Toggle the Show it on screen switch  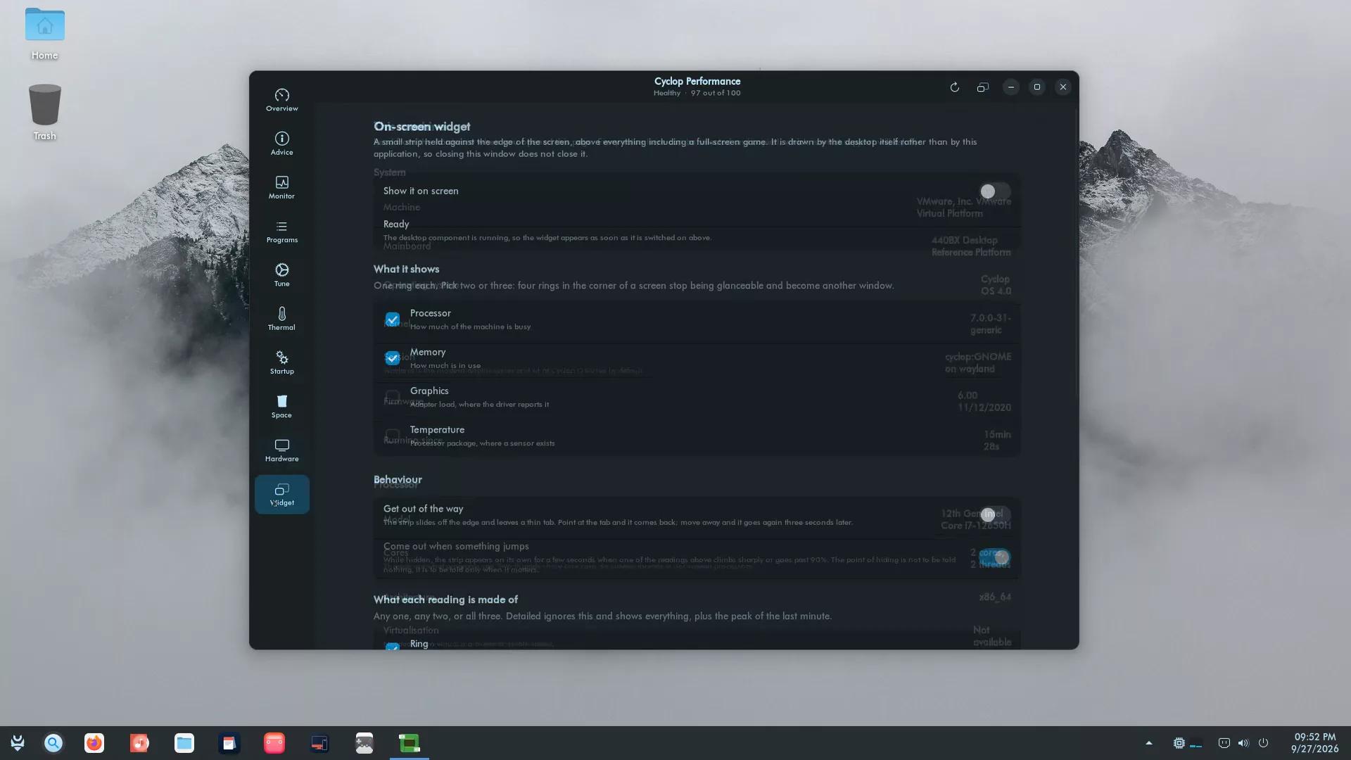click(x=995, y=191)
